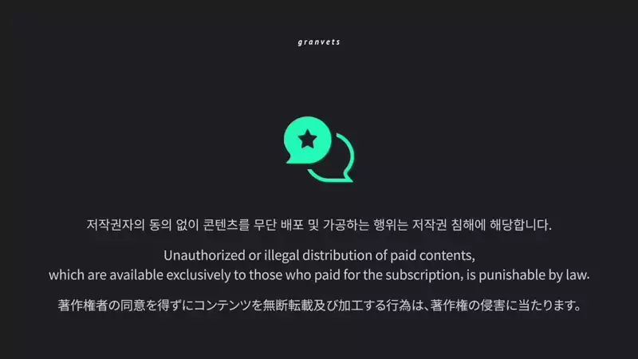Click the Korean word "저작권자의"
638x359 pixels.
116,225
